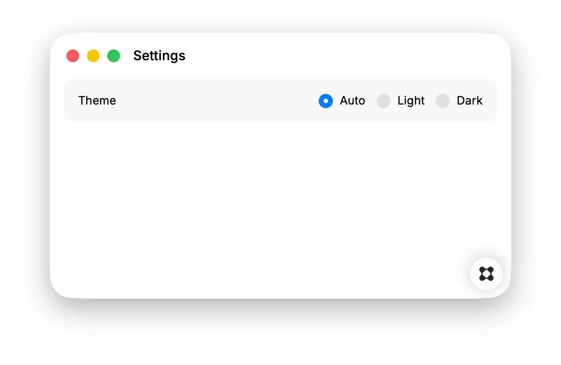The height and width of the screenshot is (365, 561).
Task: Click the four-petal floating icon button
Action: coord(486,274)
